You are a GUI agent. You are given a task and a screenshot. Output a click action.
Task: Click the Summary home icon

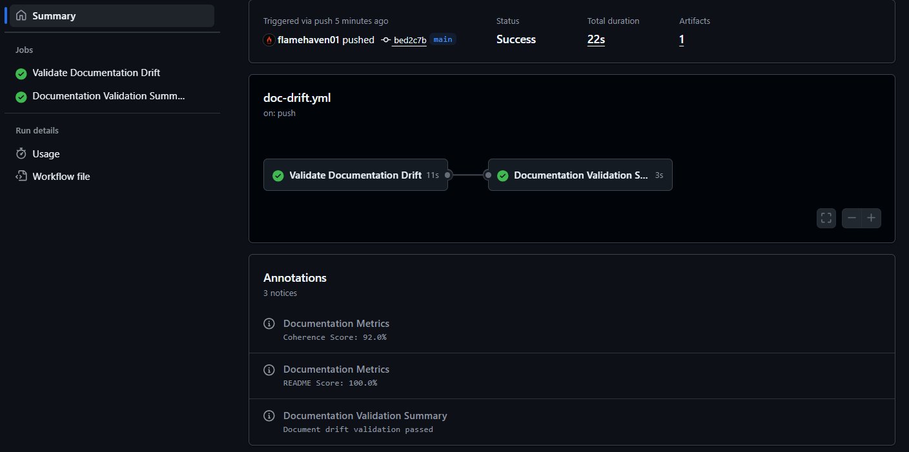[21, 15]
